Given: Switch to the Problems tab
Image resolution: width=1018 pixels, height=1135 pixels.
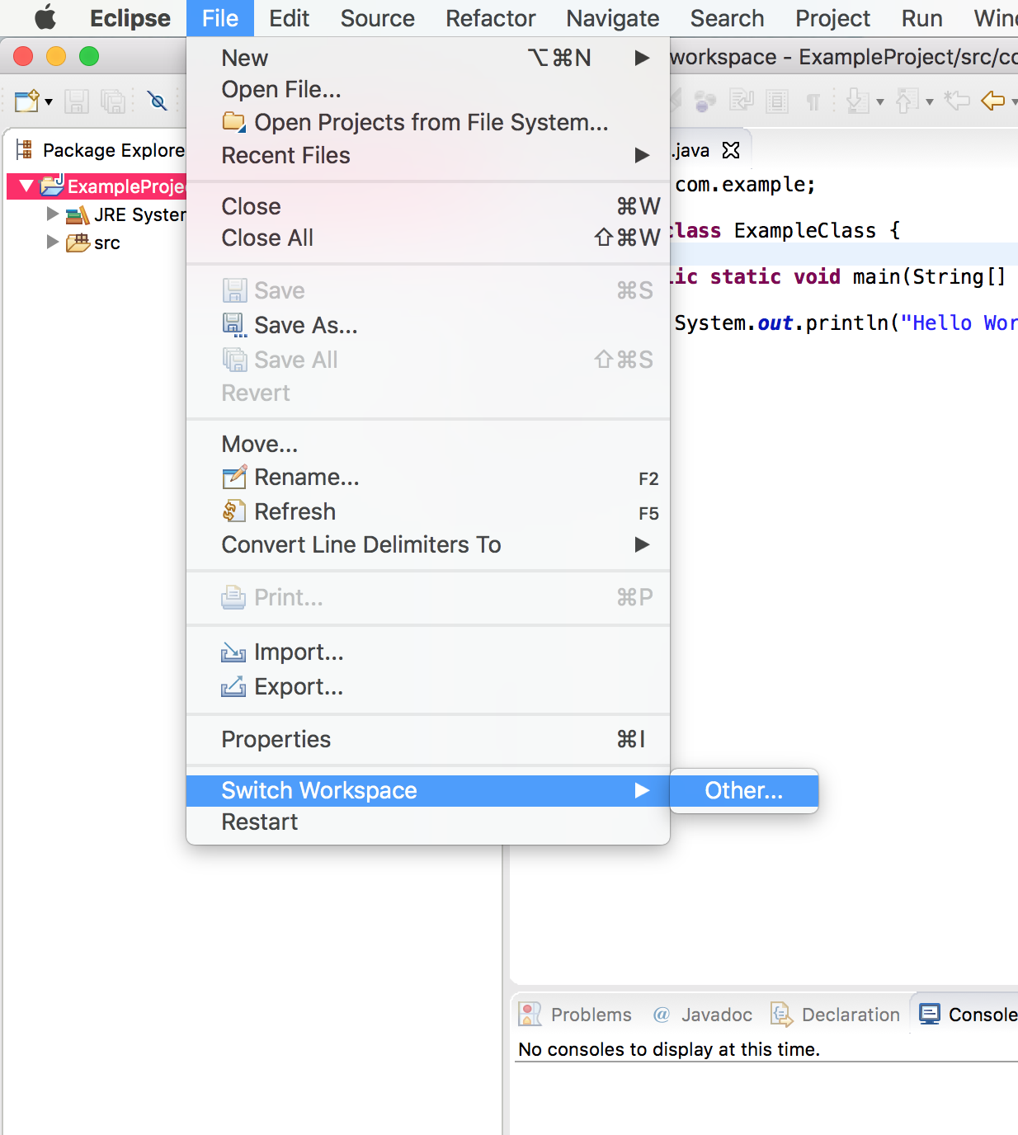Looking at the screenshot, I should pyautogui.click(x=576, y=1015).
